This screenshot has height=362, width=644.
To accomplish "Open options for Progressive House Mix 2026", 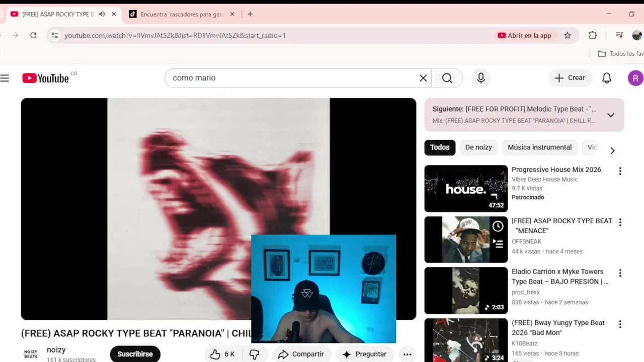I will click(x=620, y=171).
